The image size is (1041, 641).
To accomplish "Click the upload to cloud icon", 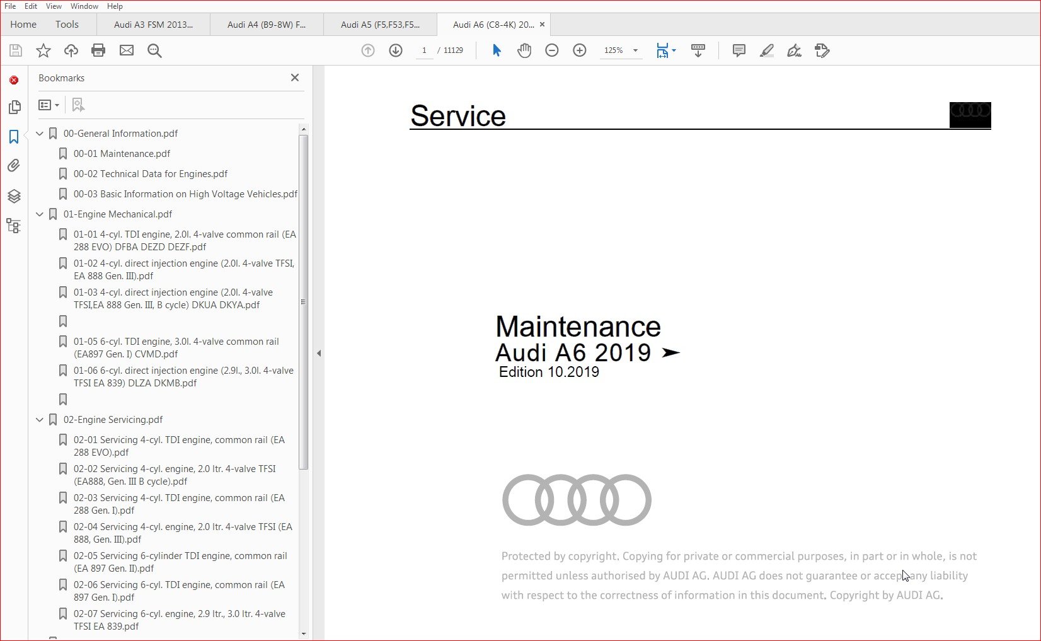I will pyautogui.click(x=71, y=50).
